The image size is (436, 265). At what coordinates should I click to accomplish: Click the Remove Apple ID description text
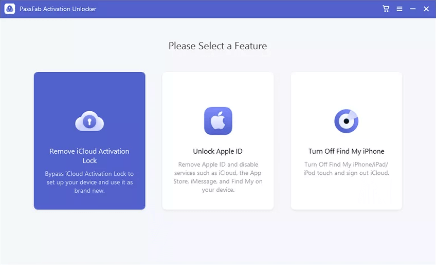[x=217, y=177]
